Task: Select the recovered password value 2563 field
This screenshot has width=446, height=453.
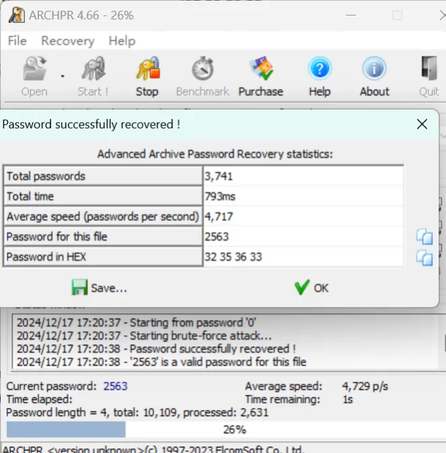Action: (x=303, y=236)
